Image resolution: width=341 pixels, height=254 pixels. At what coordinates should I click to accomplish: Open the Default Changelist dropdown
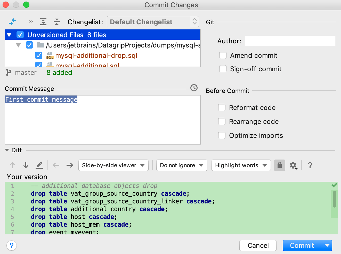(153, 22)
